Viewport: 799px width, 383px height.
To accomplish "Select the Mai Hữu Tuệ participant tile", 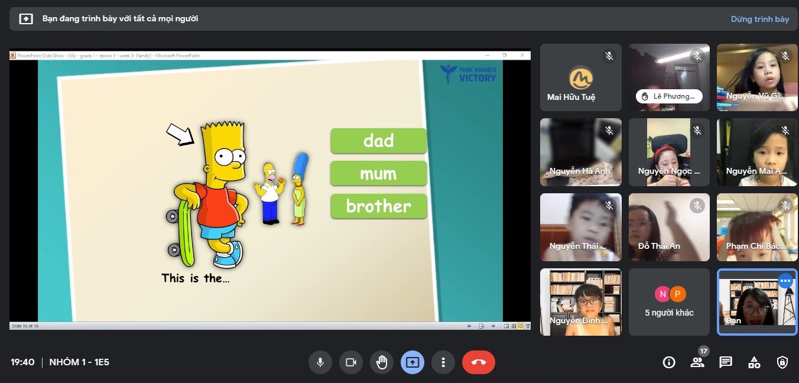I will [x=580, y=77].
